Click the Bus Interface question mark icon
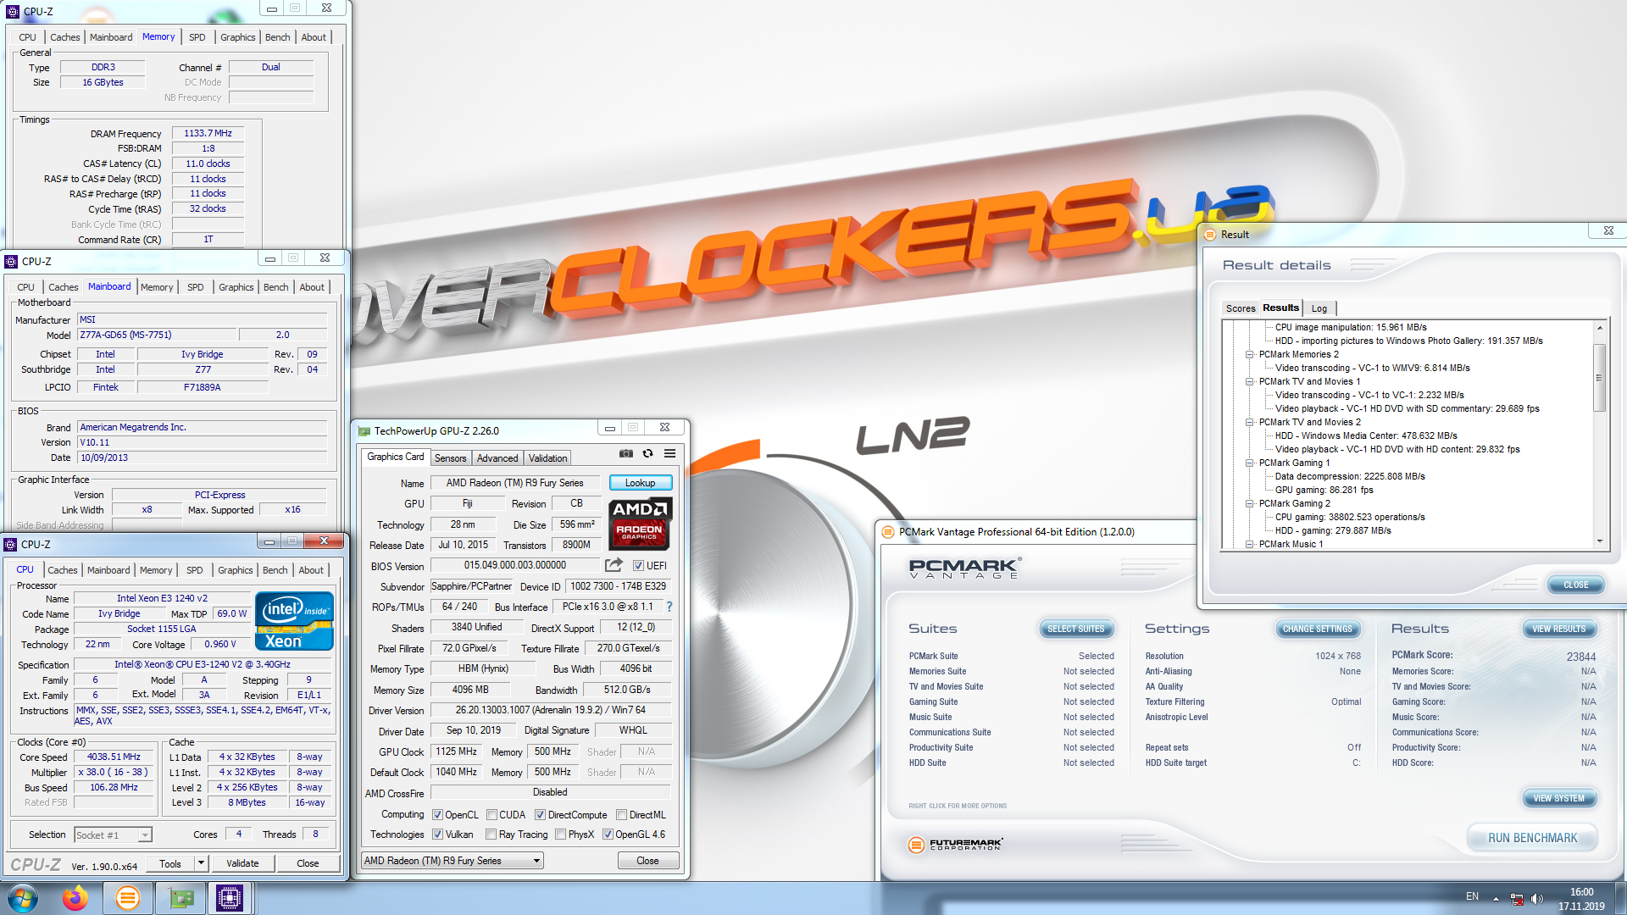1627x915 pixels. 669,607
